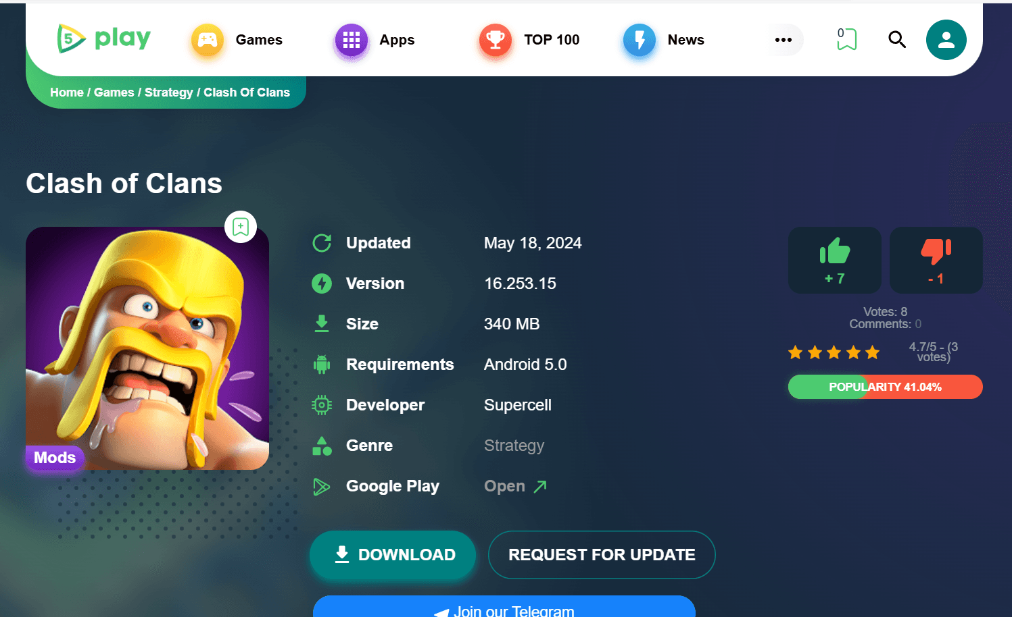1012x617 pixels.
Task: Open the search magnifier icon
Action: pyautogui.click(x=897, y=40)
